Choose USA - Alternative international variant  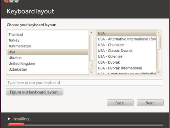point(126,39)
